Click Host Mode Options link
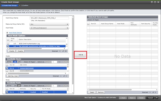Image resolution: width=161 pixels, height=101 pixels. (15, 33)
